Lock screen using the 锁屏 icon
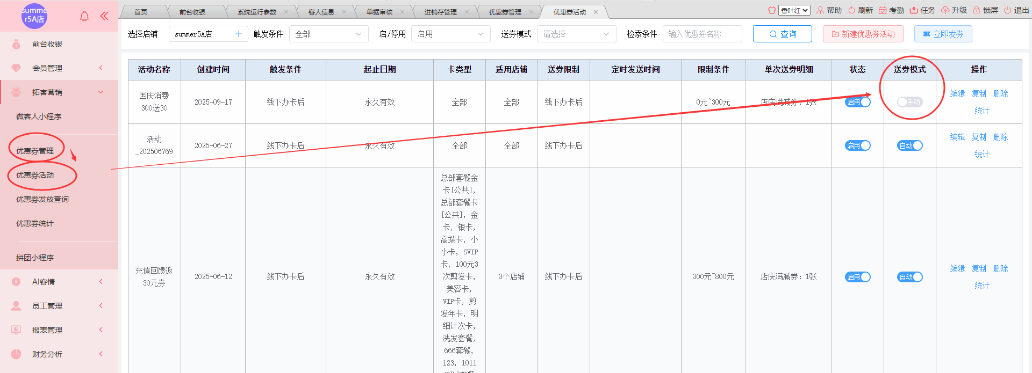Viewport: 1032px width, 373px height. (977, 10)
